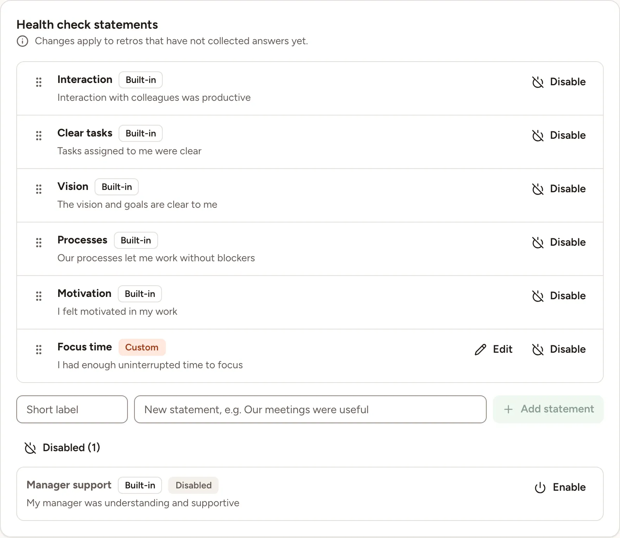This screenshot has height=538, width=620.
Task: Grab the drag handle for Interaction
Action: pos(39,82)
